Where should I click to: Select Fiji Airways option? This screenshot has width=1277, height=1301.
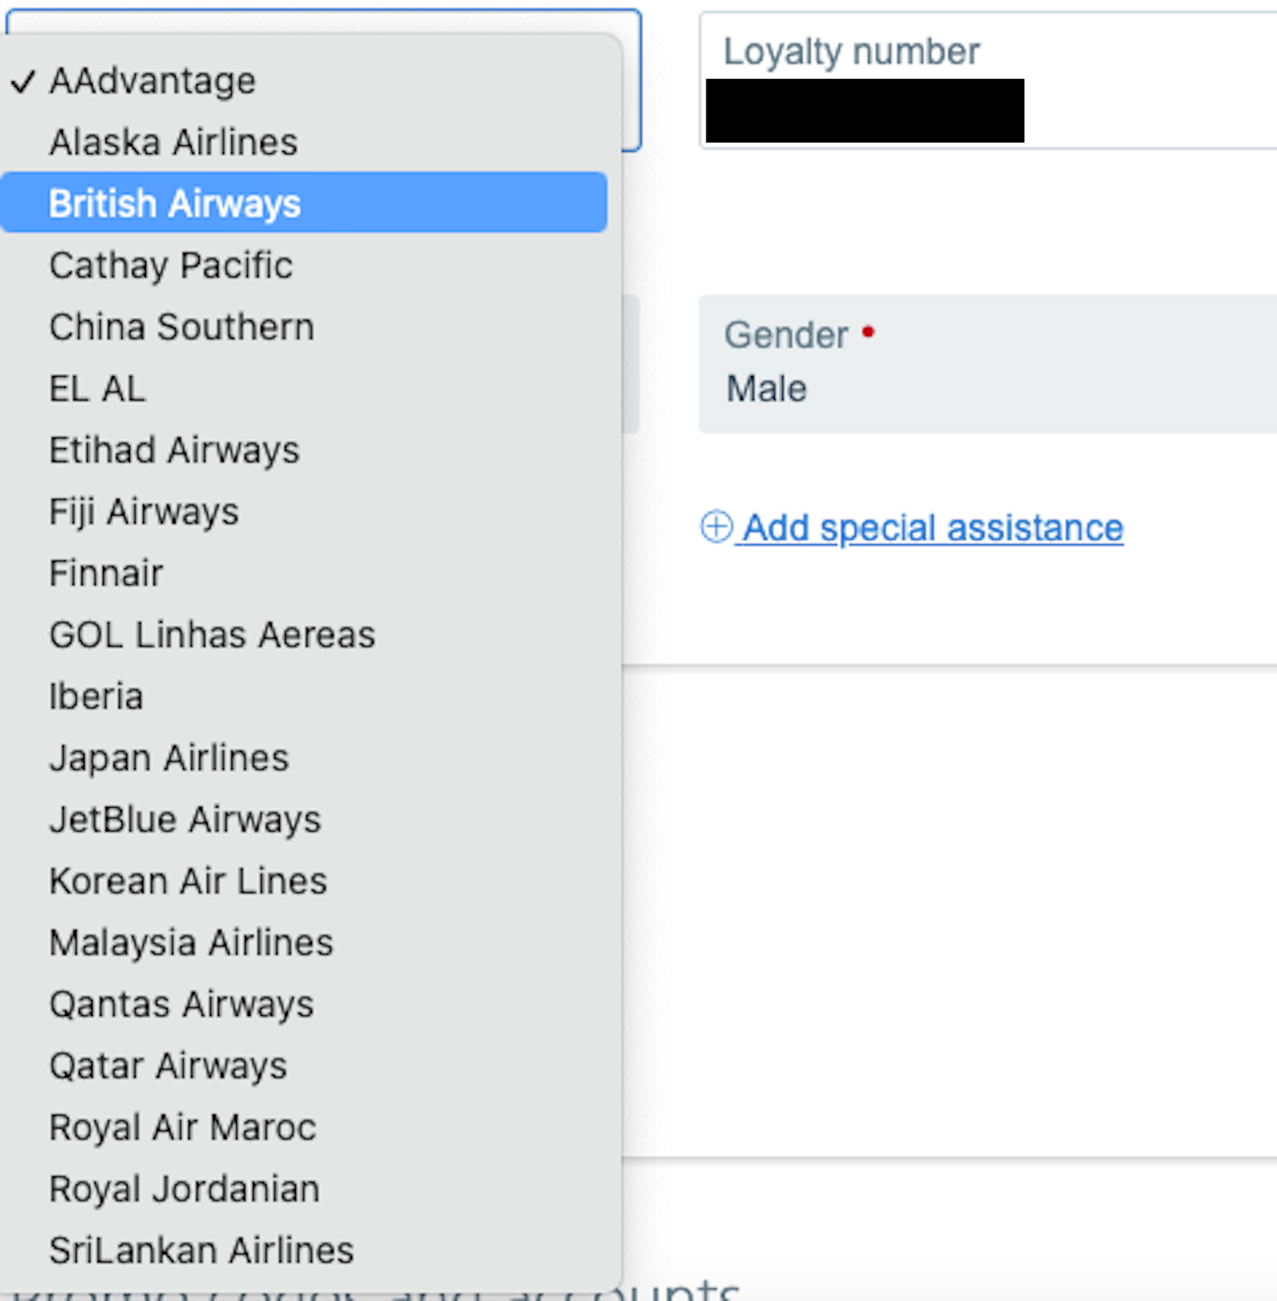point(144,512)
